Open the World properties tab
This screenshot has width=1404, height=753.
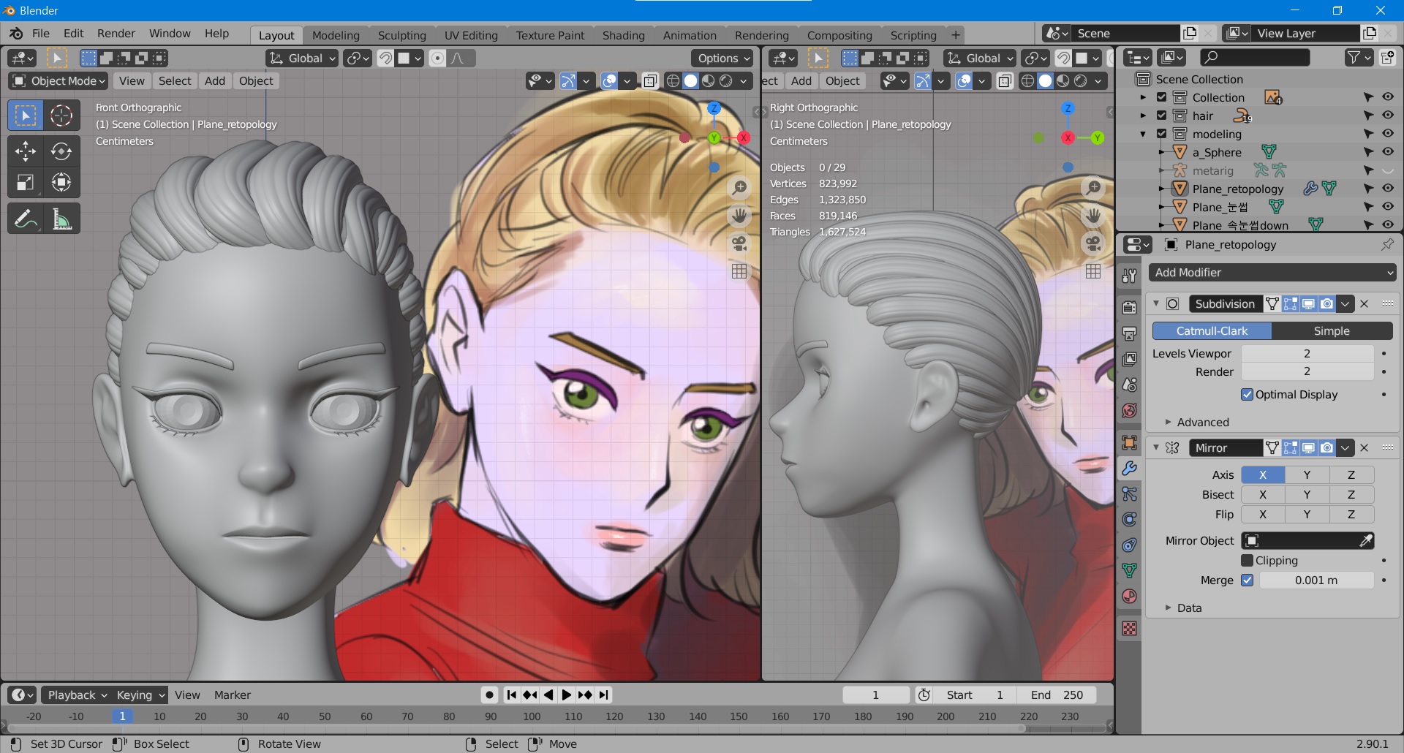coord(1129,411)
